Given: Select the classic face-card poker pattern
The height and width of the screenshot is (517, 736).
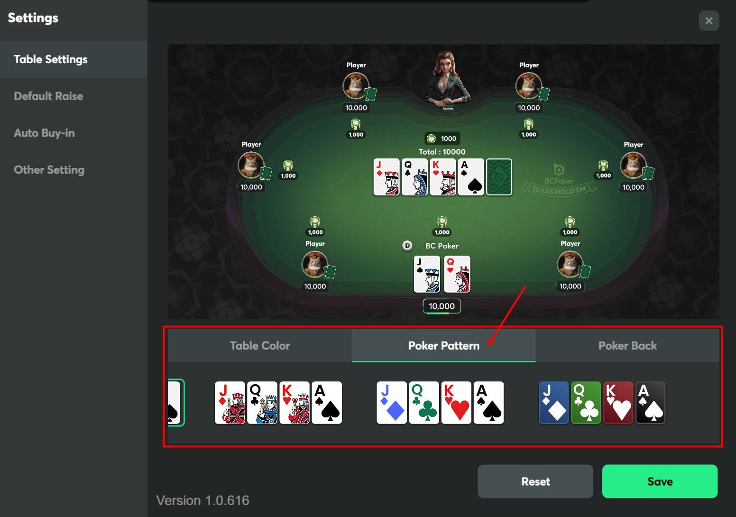Looking at the screenshot, I should [x=278, y=403].
